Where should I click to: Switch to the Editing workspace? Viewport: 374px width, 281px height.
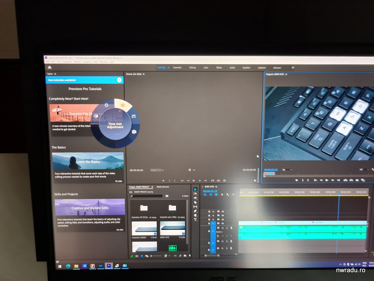click(x=193, y=68)
